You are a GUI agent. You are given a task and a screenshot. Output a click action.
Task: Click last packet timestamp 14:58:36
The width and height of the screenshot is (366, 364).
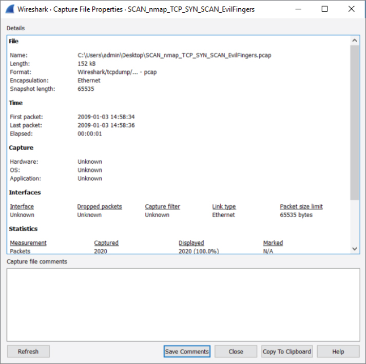tap(106, 125)
